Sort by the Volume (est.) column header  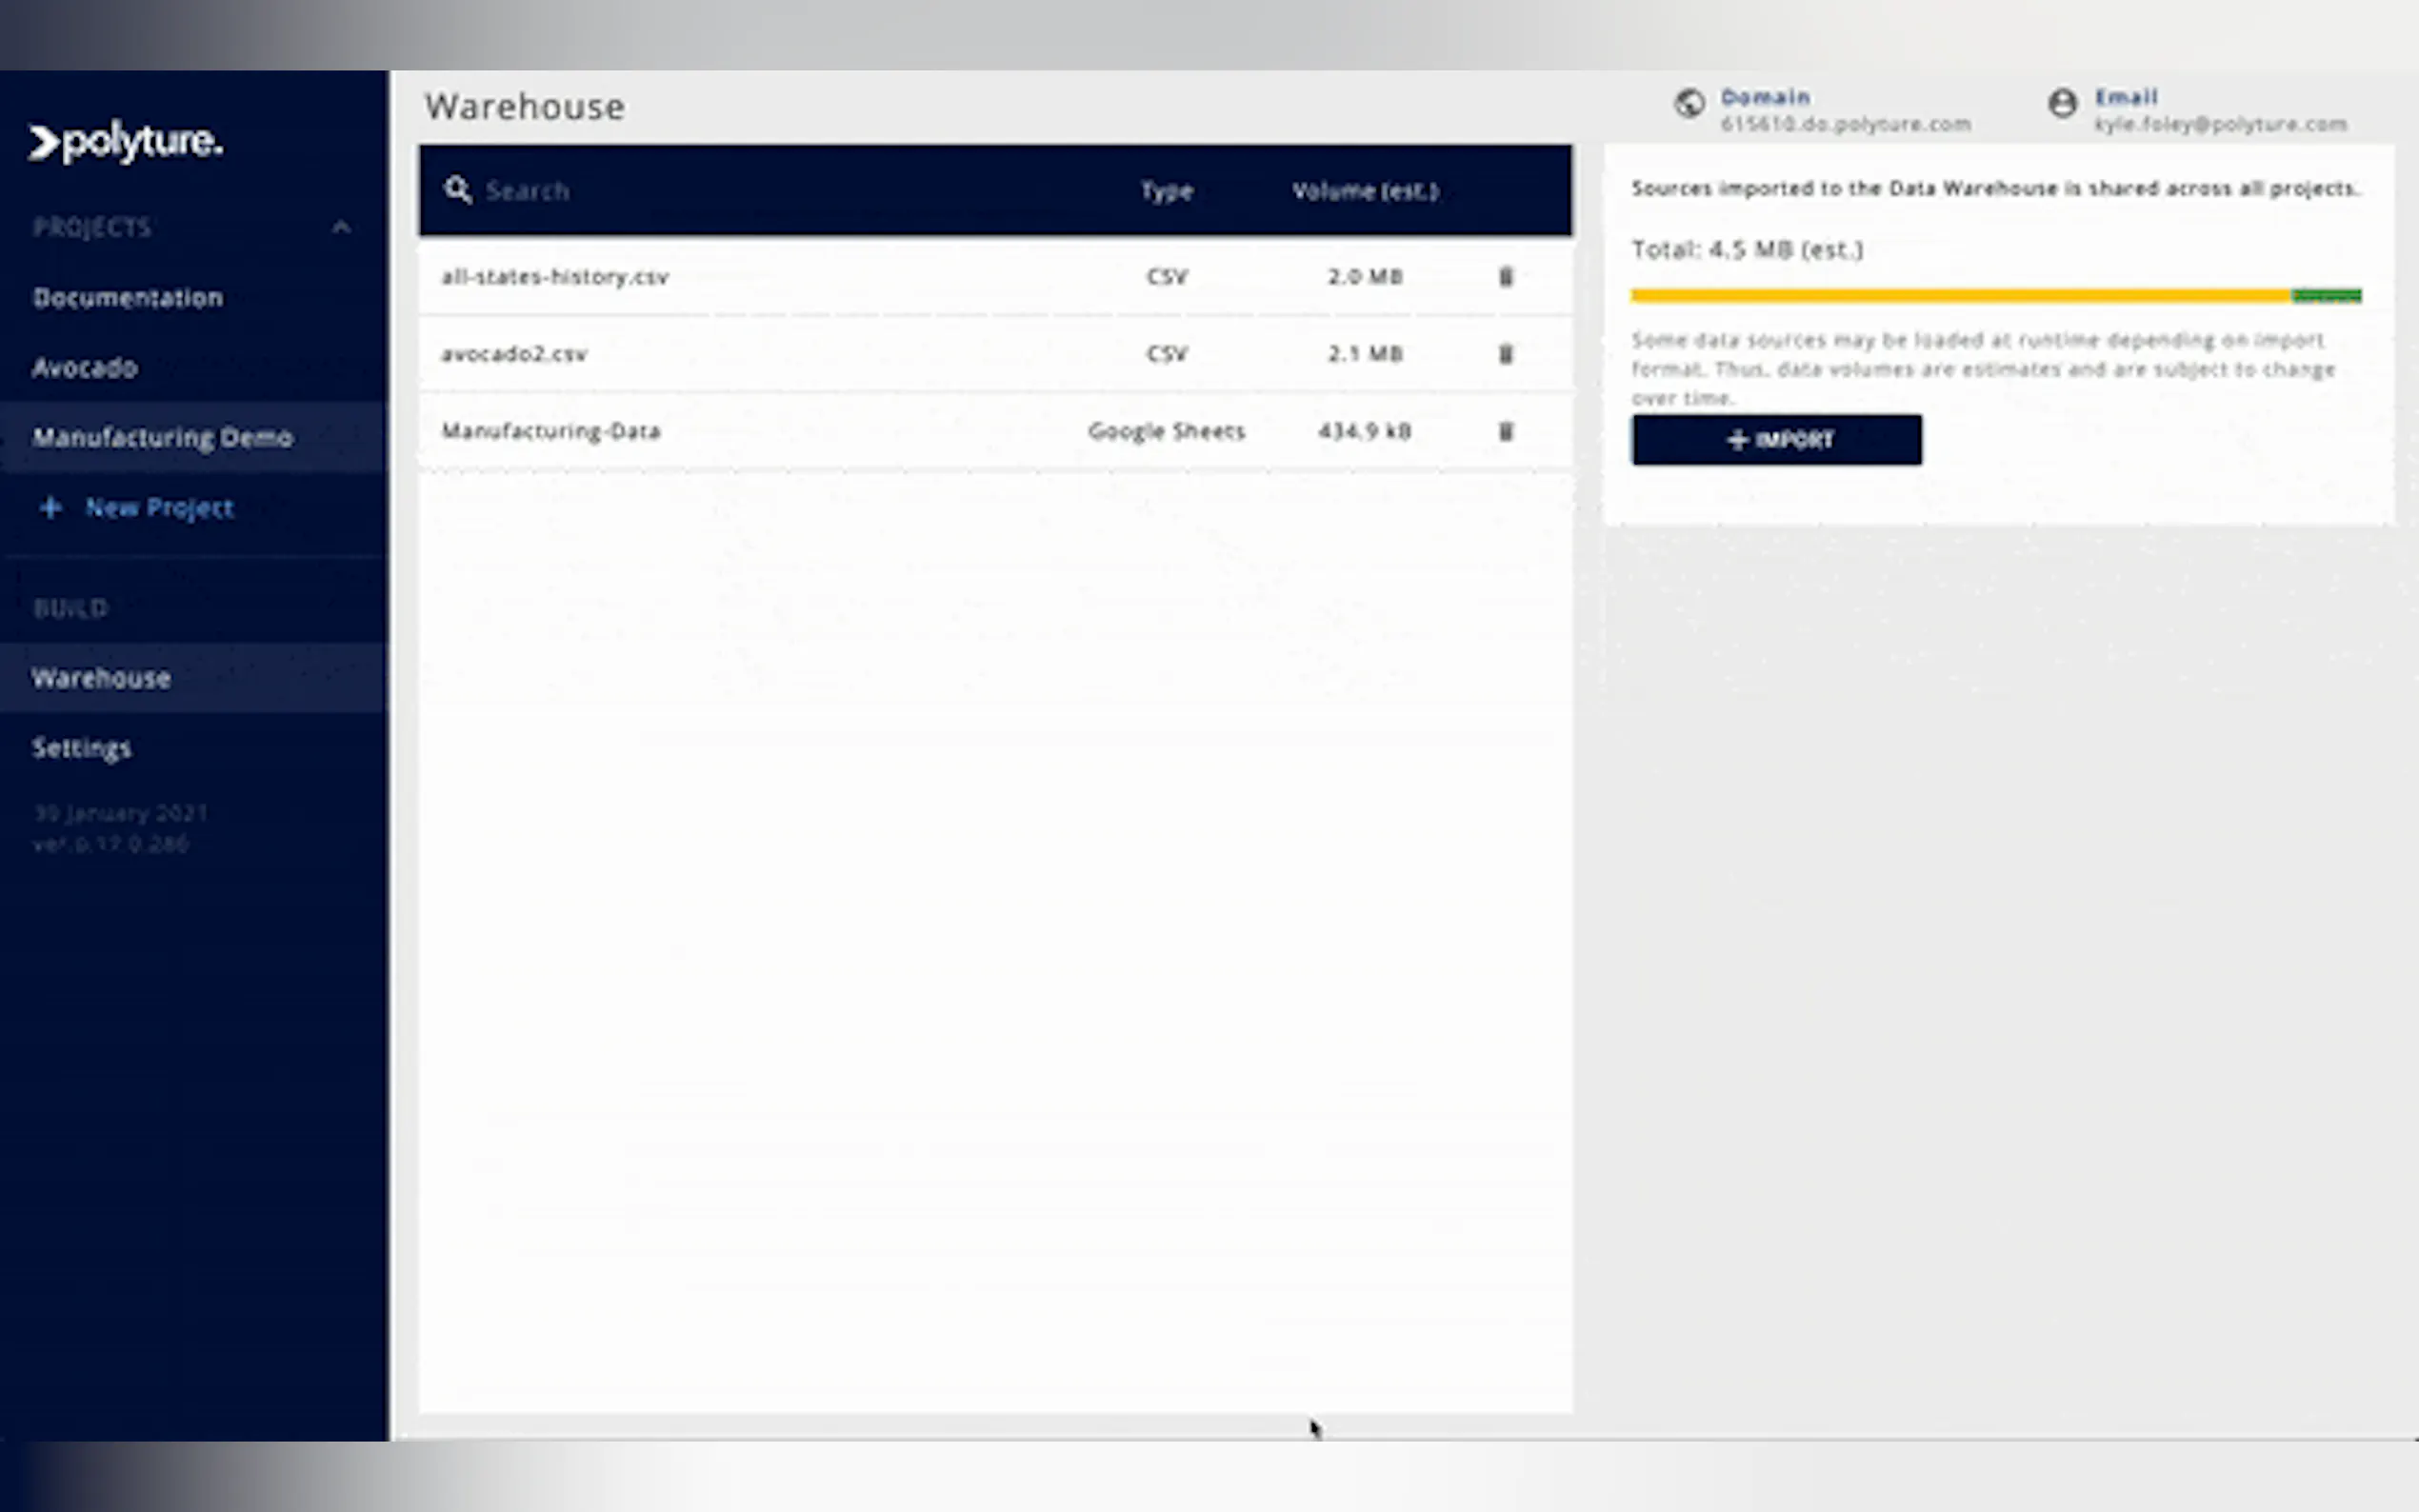coord(1365,191)
